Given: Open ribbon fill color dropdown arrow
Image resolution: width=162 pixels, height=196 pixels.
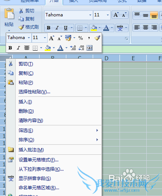Looking at the screenshot, I should [100, 28].
